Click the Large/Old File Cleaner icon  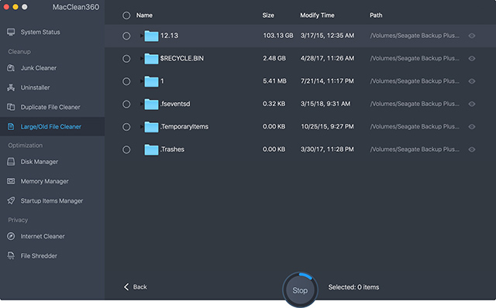[11, 127]
